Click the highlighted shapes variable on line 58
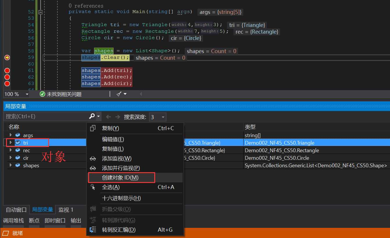This screenshot has width=390, height=238. click(104, 51)
